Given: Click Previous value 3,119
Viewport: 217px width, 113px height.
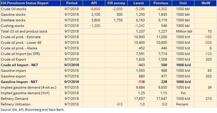Looking at the screenshot, I should 163,20.
